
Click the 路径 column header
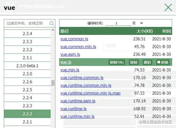tap(65, 31)
